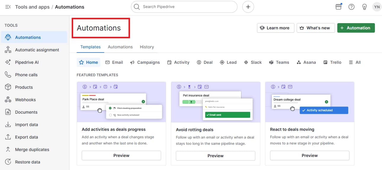The height and width of the screenshot is (170, 382).
Task: Click the Automatic assignment sidebar icon
Action: click(8, 50)
